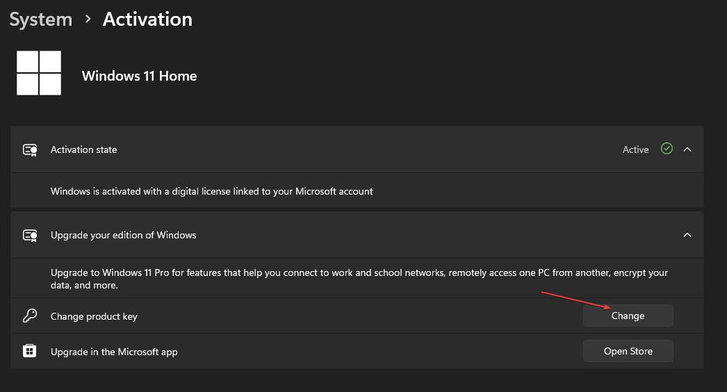Click the Activation state certificate icon
Image resolution: width=727 pixels, height=392 pixels.
30,150
